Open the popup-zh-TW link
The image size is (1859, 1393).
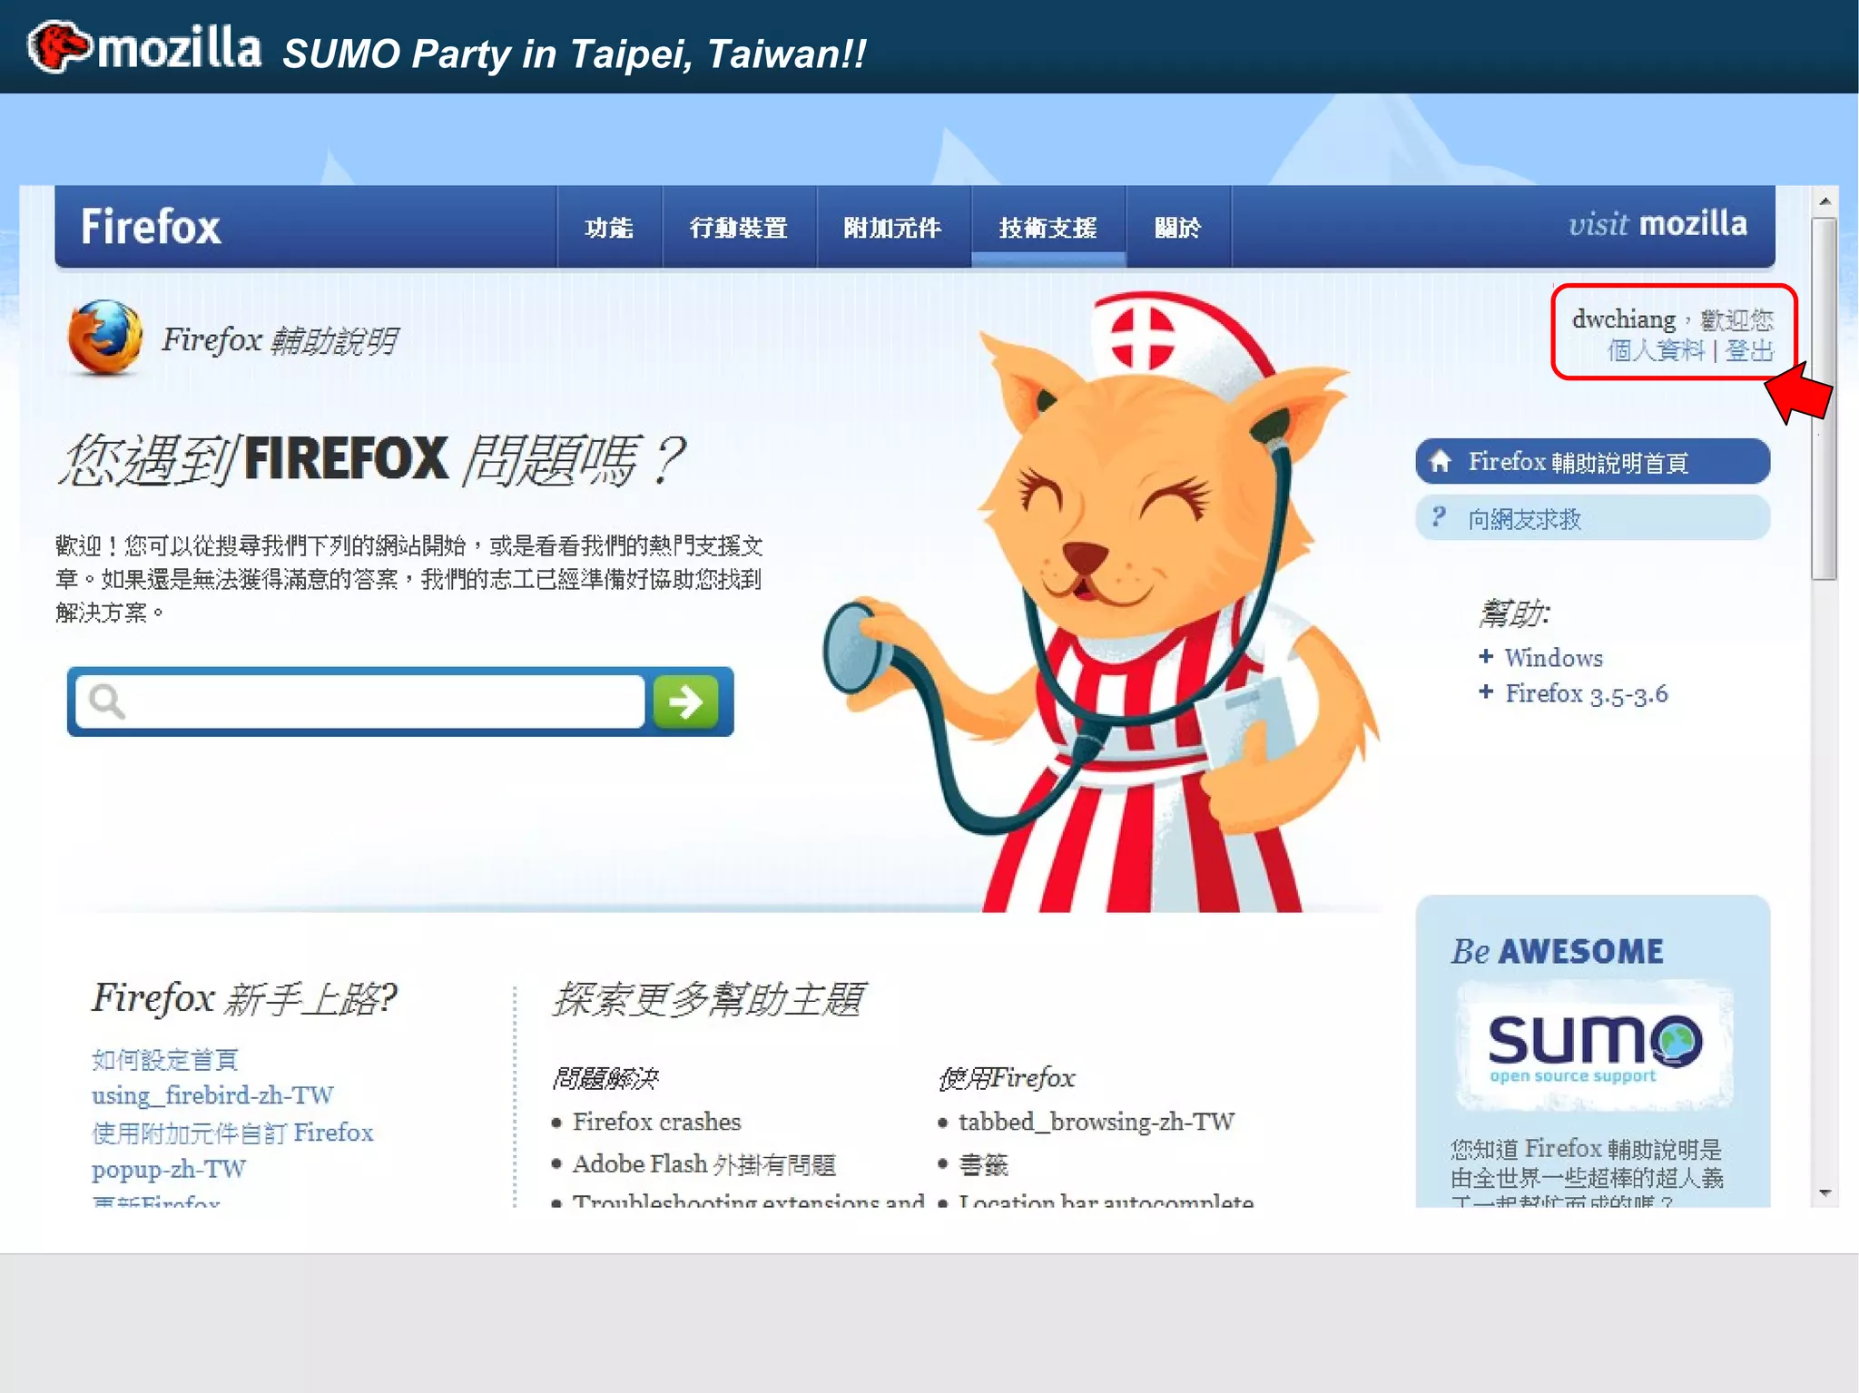(169, 1169)
